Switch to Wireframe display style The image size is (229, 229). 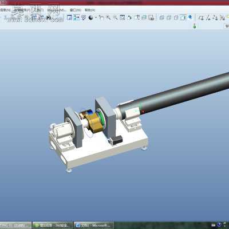point(161,18)
